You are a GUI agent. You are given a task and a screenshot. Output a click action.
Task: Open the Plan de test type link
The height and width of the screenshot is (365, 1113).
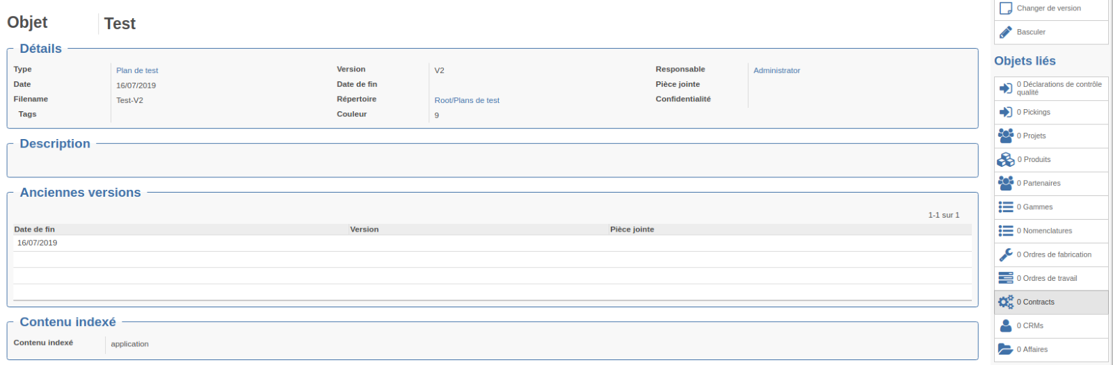click(x=137, y=70)
